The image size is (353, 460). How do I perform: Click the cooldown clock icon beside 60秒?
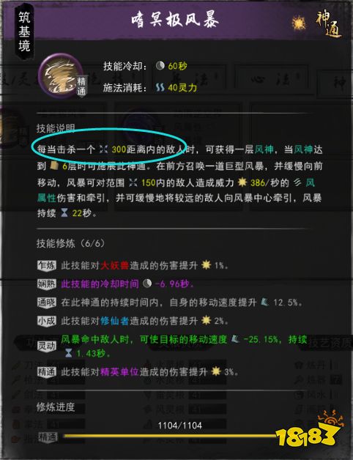[x=160, y=66]
